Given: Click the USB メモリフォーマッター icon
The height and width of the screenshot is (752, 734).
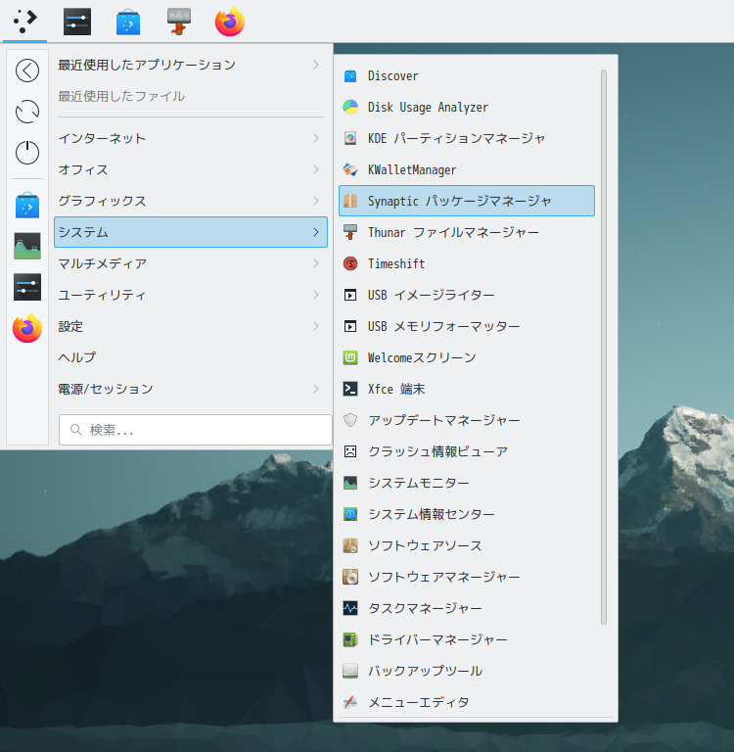Looking at the screenshot, I should tap(350, 326).
